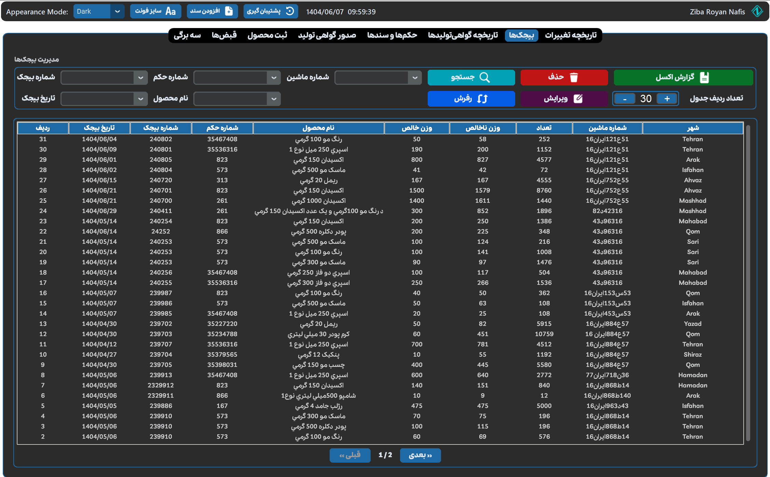Open the قبض‌ها tab

(x=224, y=35)
